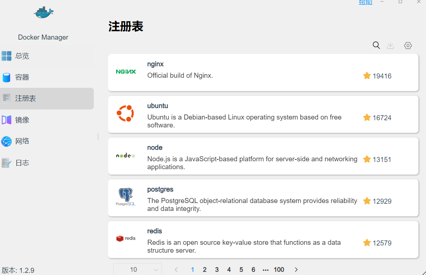
Task: Click the Ubuntu Debian-based description text
Action: pos(245,121)
